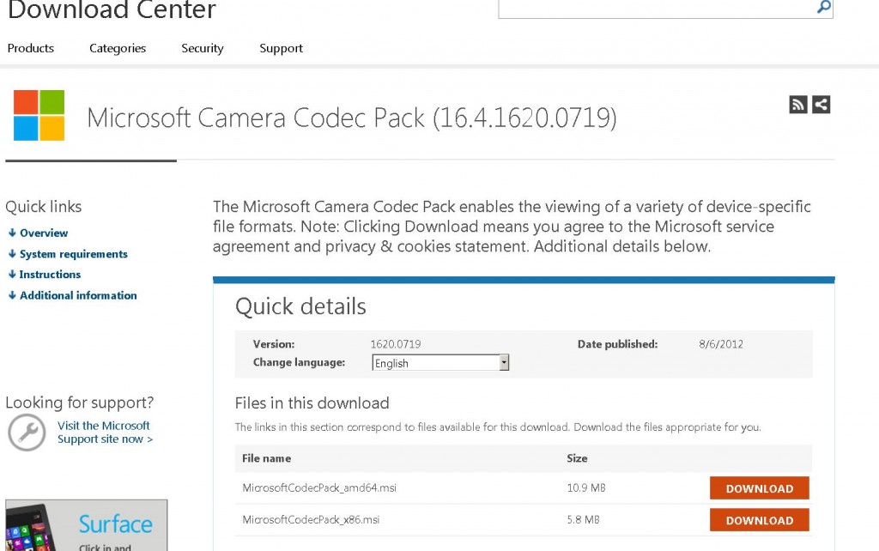
Task: Open the RSS feed icon
Action: tap(798, 104)
